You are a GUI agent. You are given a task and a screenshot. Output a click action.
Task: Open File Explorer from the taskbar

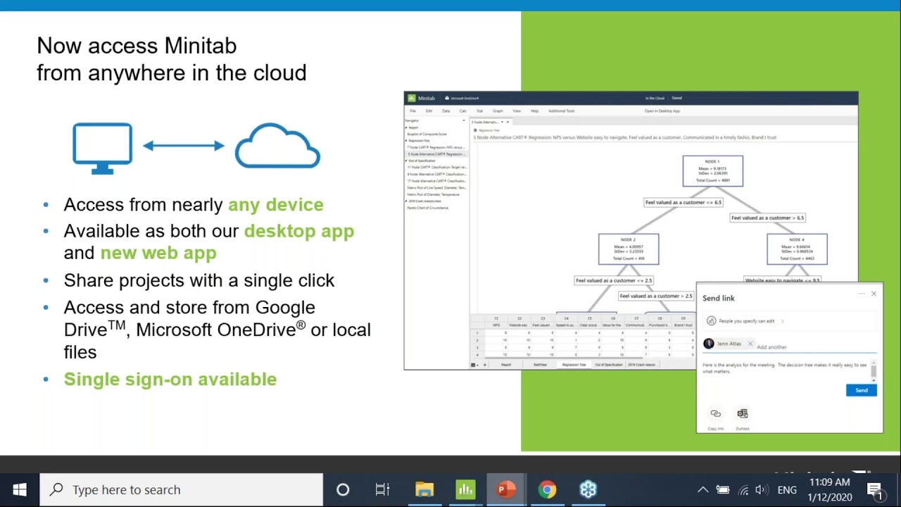424,489
